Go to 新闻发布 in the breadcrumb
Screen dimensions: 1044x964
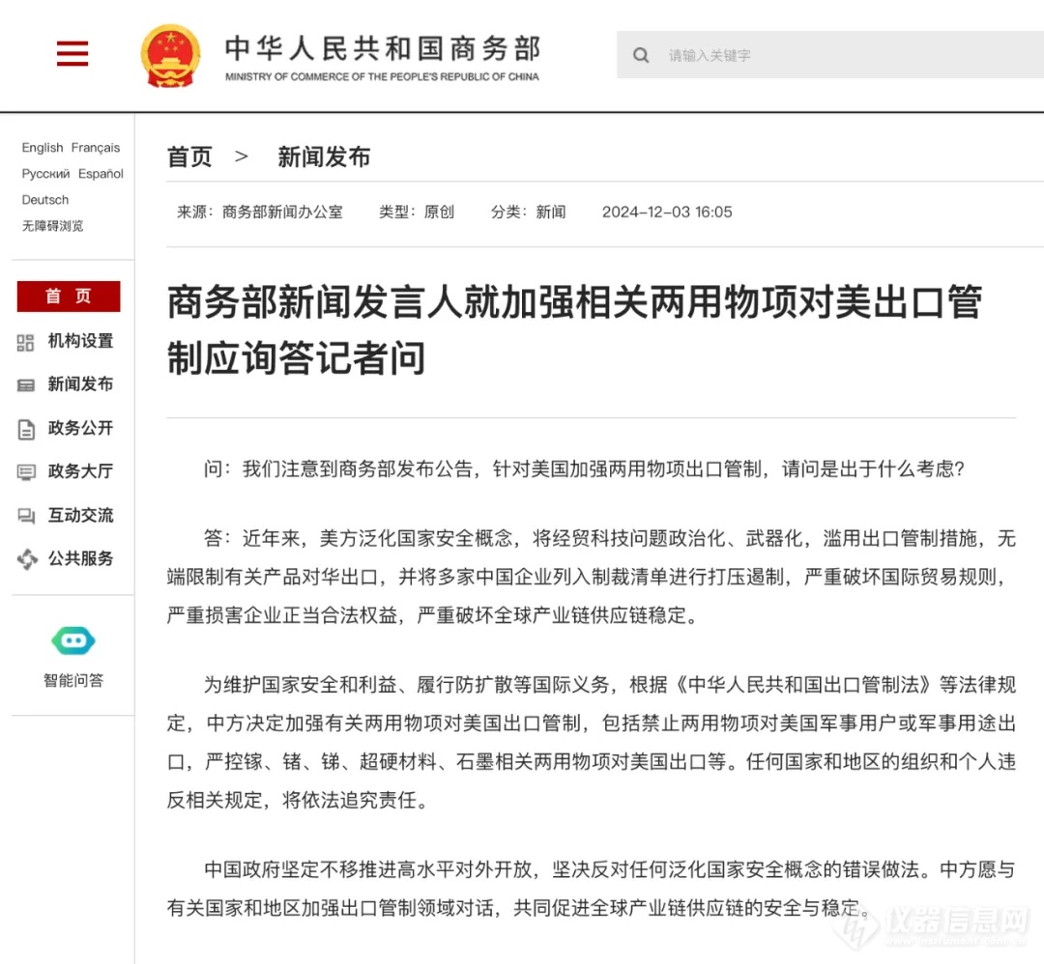(x=324, y=157)
